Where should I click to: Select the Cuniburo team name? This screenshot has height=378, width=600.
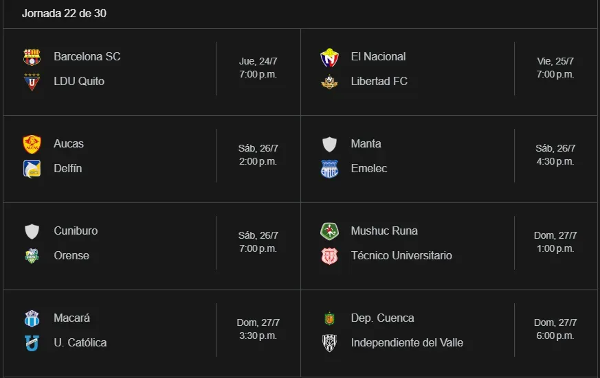tap(76, 231)
